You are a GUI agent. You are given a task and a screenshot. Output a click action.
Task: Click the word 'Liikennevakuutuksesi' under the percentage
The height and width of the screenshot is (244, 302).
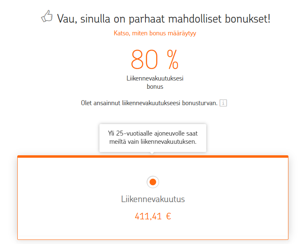(155, 78)
